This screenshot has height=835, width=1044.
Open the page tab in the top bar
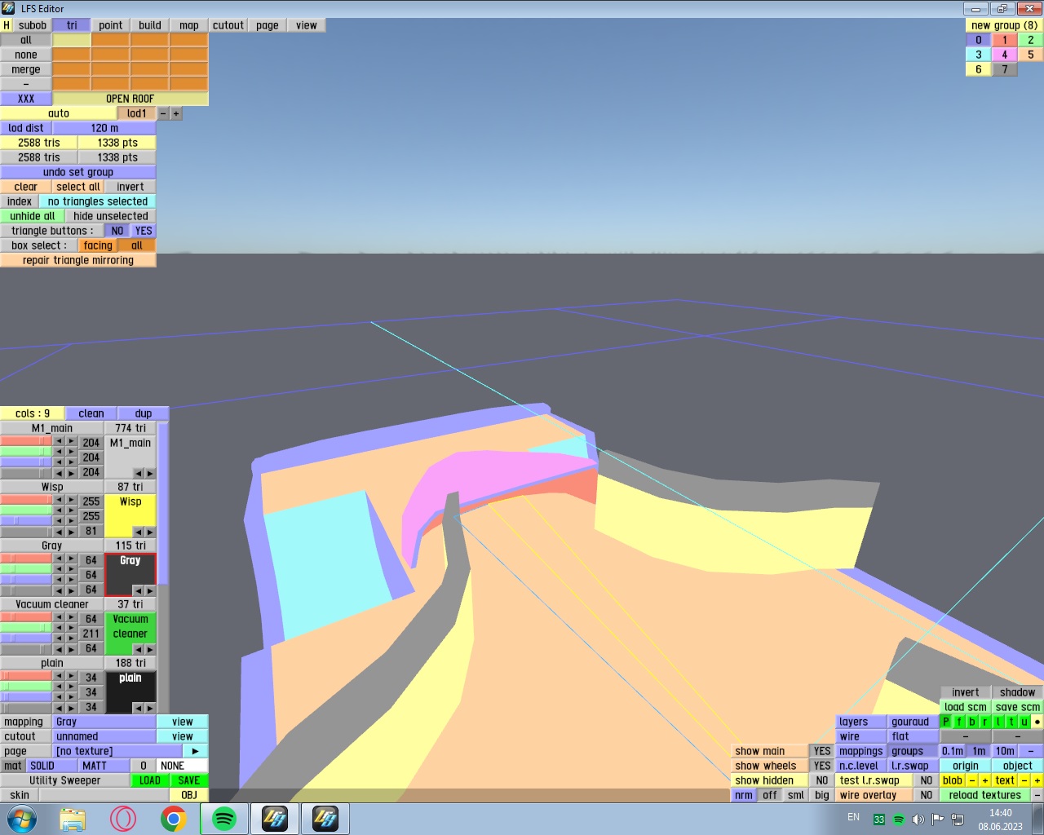coord(268,25)
